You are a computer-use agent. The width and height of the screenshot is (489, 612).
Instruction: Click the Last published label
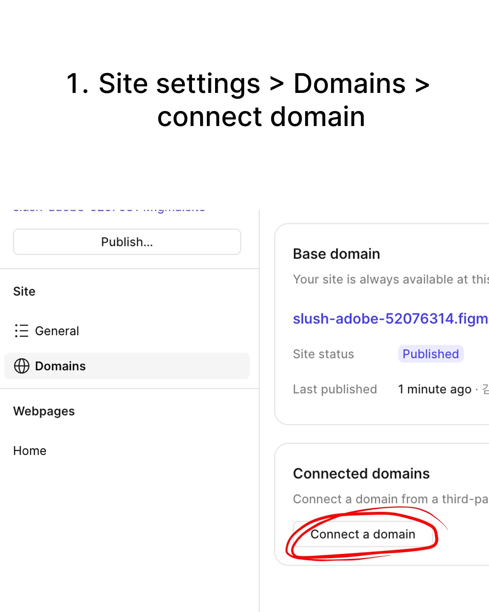335,389
